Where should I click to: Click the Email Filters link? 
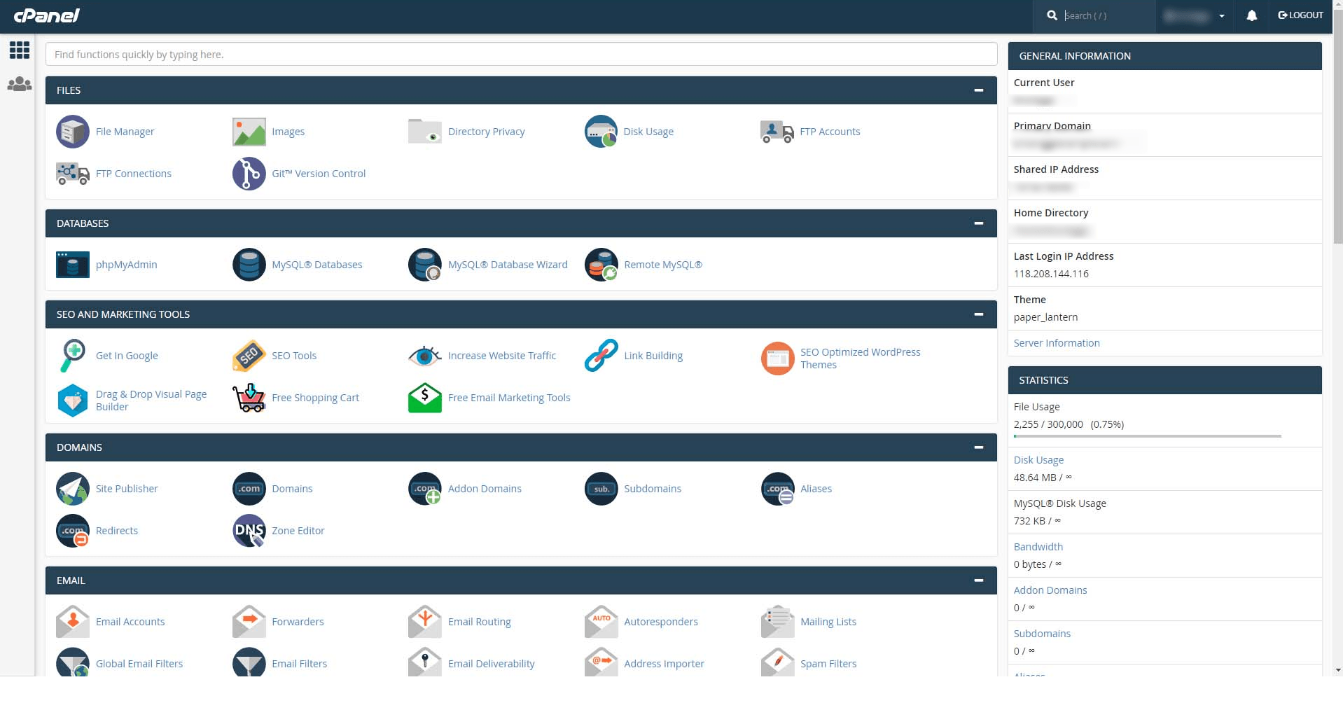tap(300, 664)
